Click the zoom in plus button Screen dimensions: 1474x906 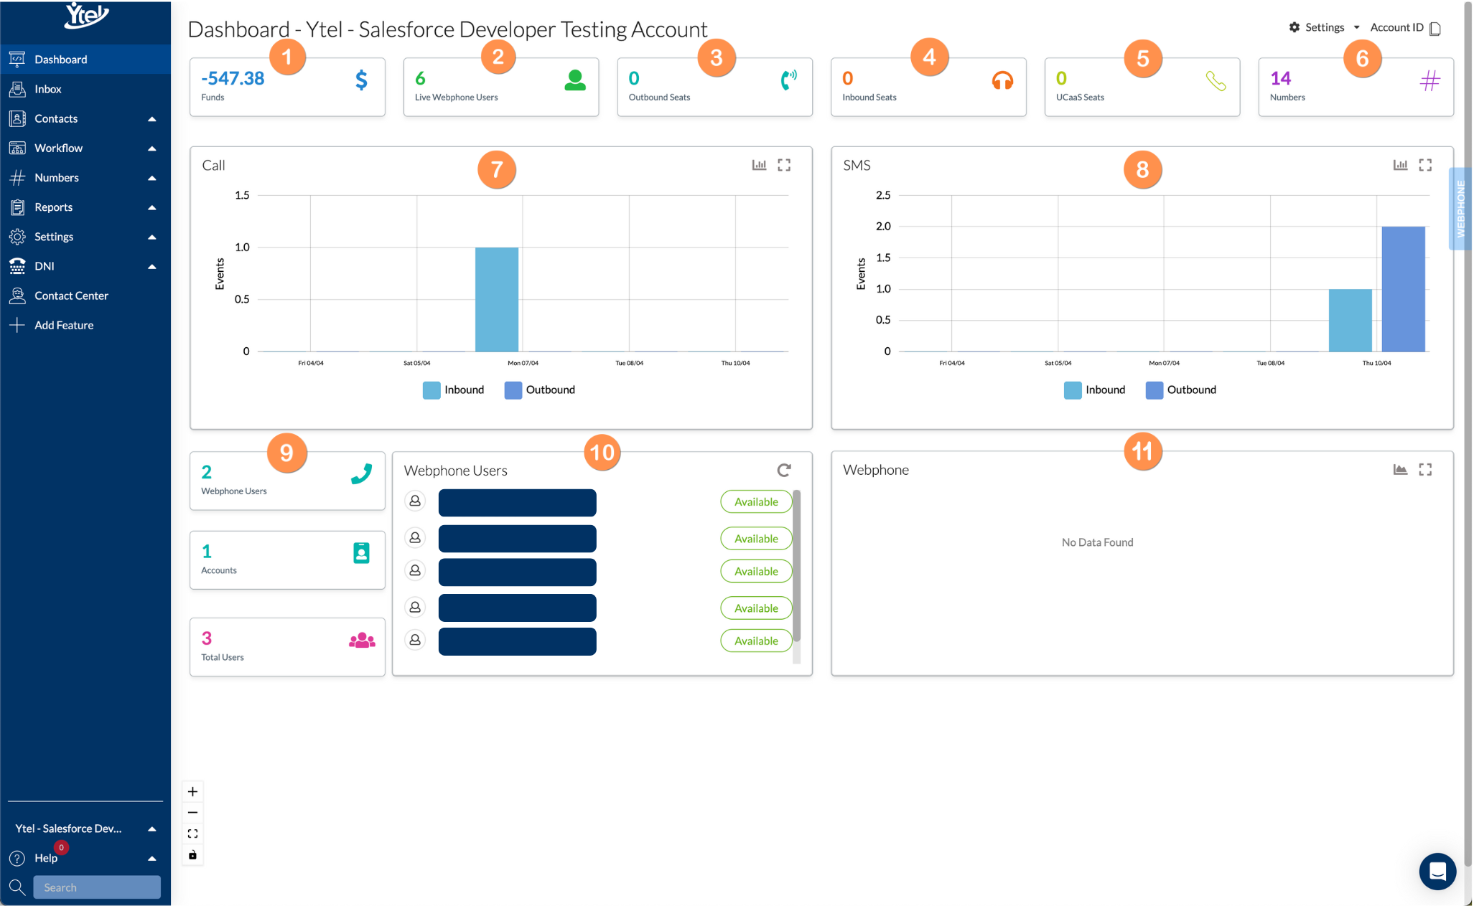pyautogui.click(x=192, y=792)
